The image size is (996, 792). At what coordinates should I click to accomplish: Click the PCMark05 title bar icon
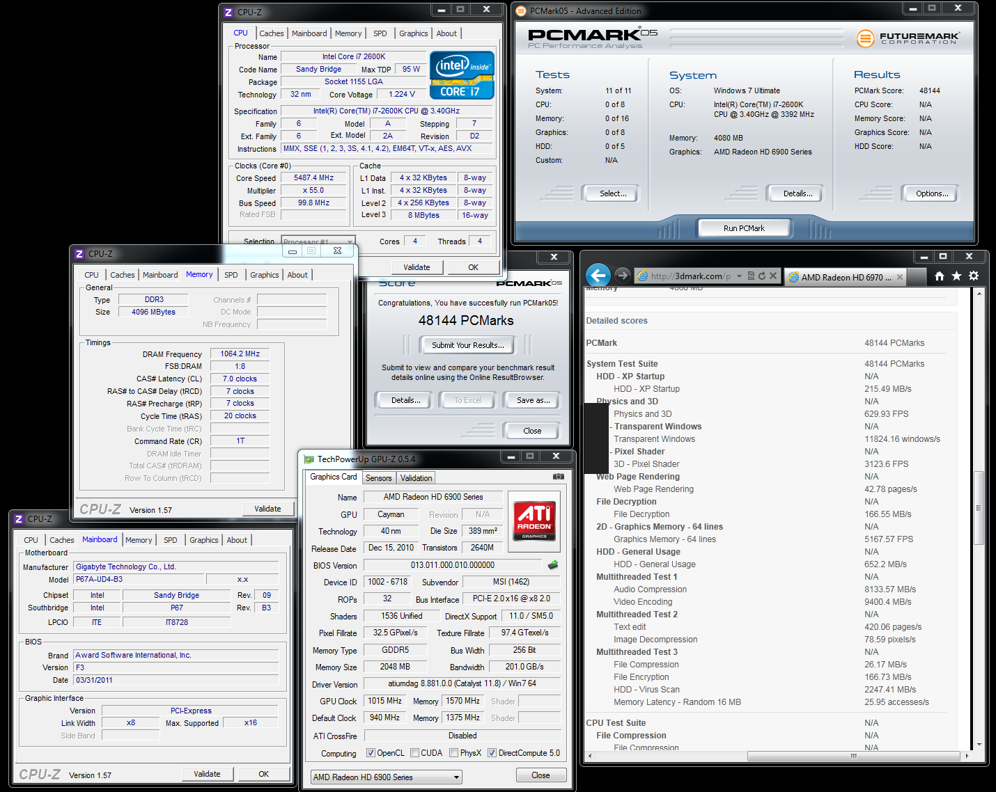tap(521, 11)
